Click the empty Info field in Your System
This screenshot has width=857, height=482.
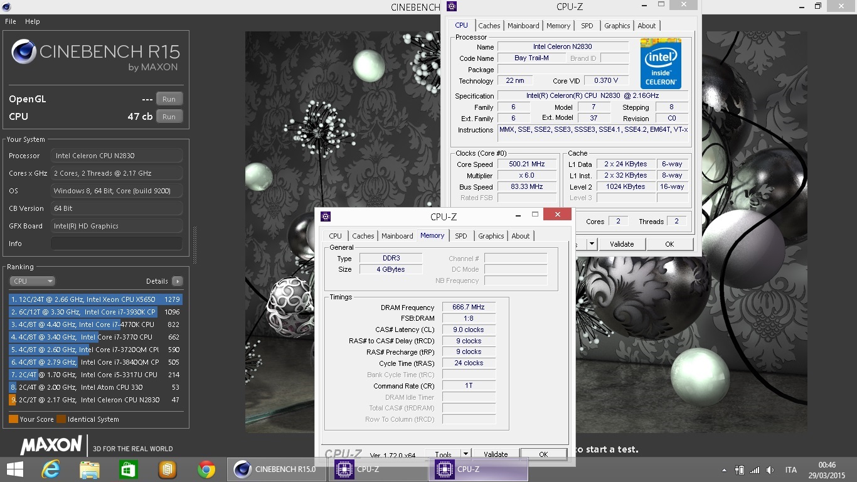(x=117, y=244)
